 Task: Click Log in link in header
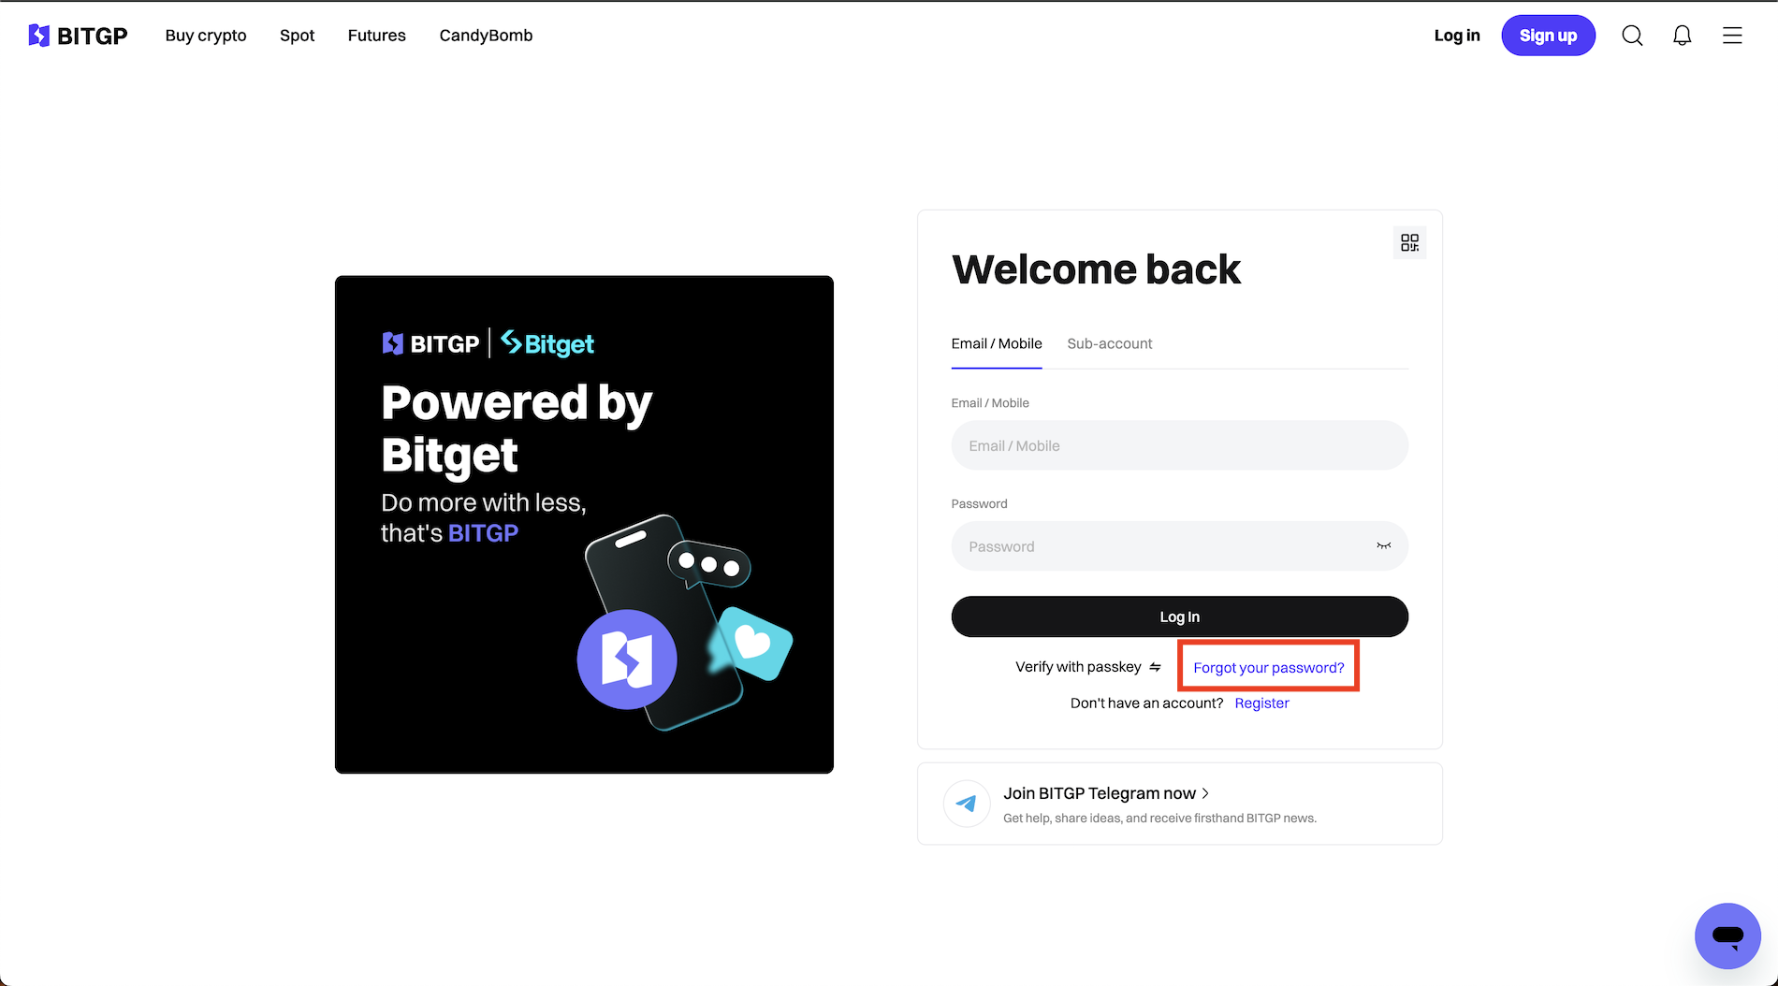pyautogui.click(x=1457, y=36)
